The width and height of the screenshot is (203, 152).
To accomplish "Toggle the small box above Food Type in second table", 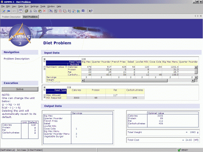I will (x=44, y=87).
